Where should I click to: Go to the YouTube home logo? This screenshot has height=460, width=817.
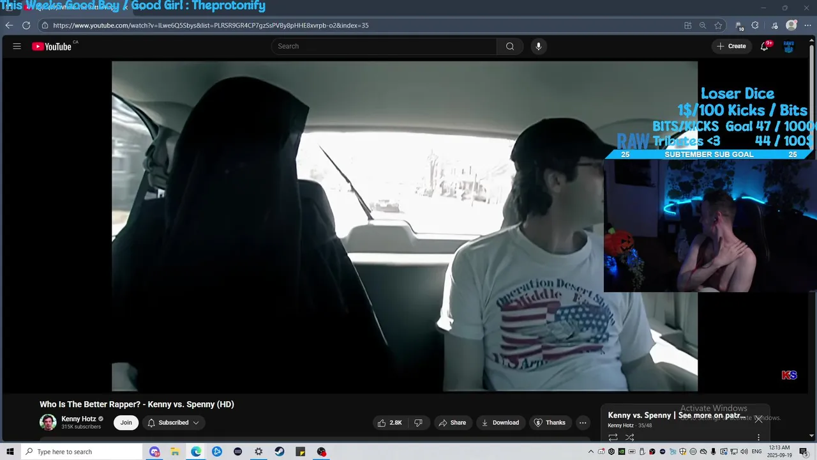(52, 46)
